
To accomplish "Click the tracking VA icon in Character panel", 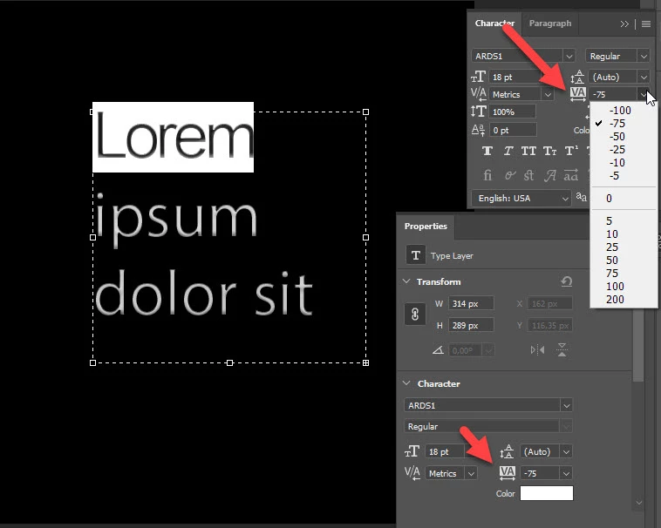I will (577, 94).
